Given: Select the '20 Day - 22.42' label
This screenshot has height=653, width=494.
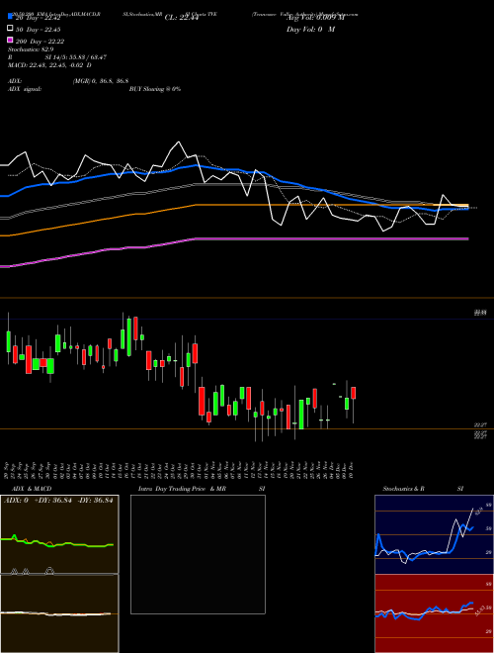Looking at the screenshot, I should pos(39,18).
